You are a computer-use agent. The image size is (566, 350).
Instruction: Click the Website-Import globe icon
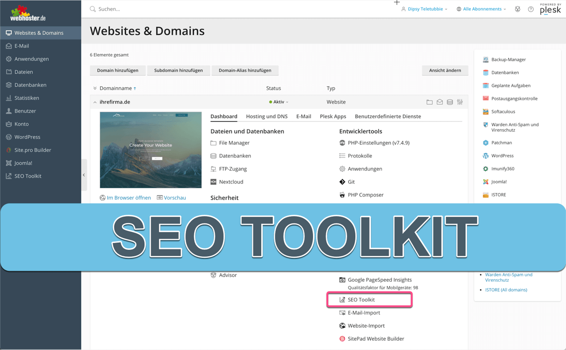[x=342, y=326]
